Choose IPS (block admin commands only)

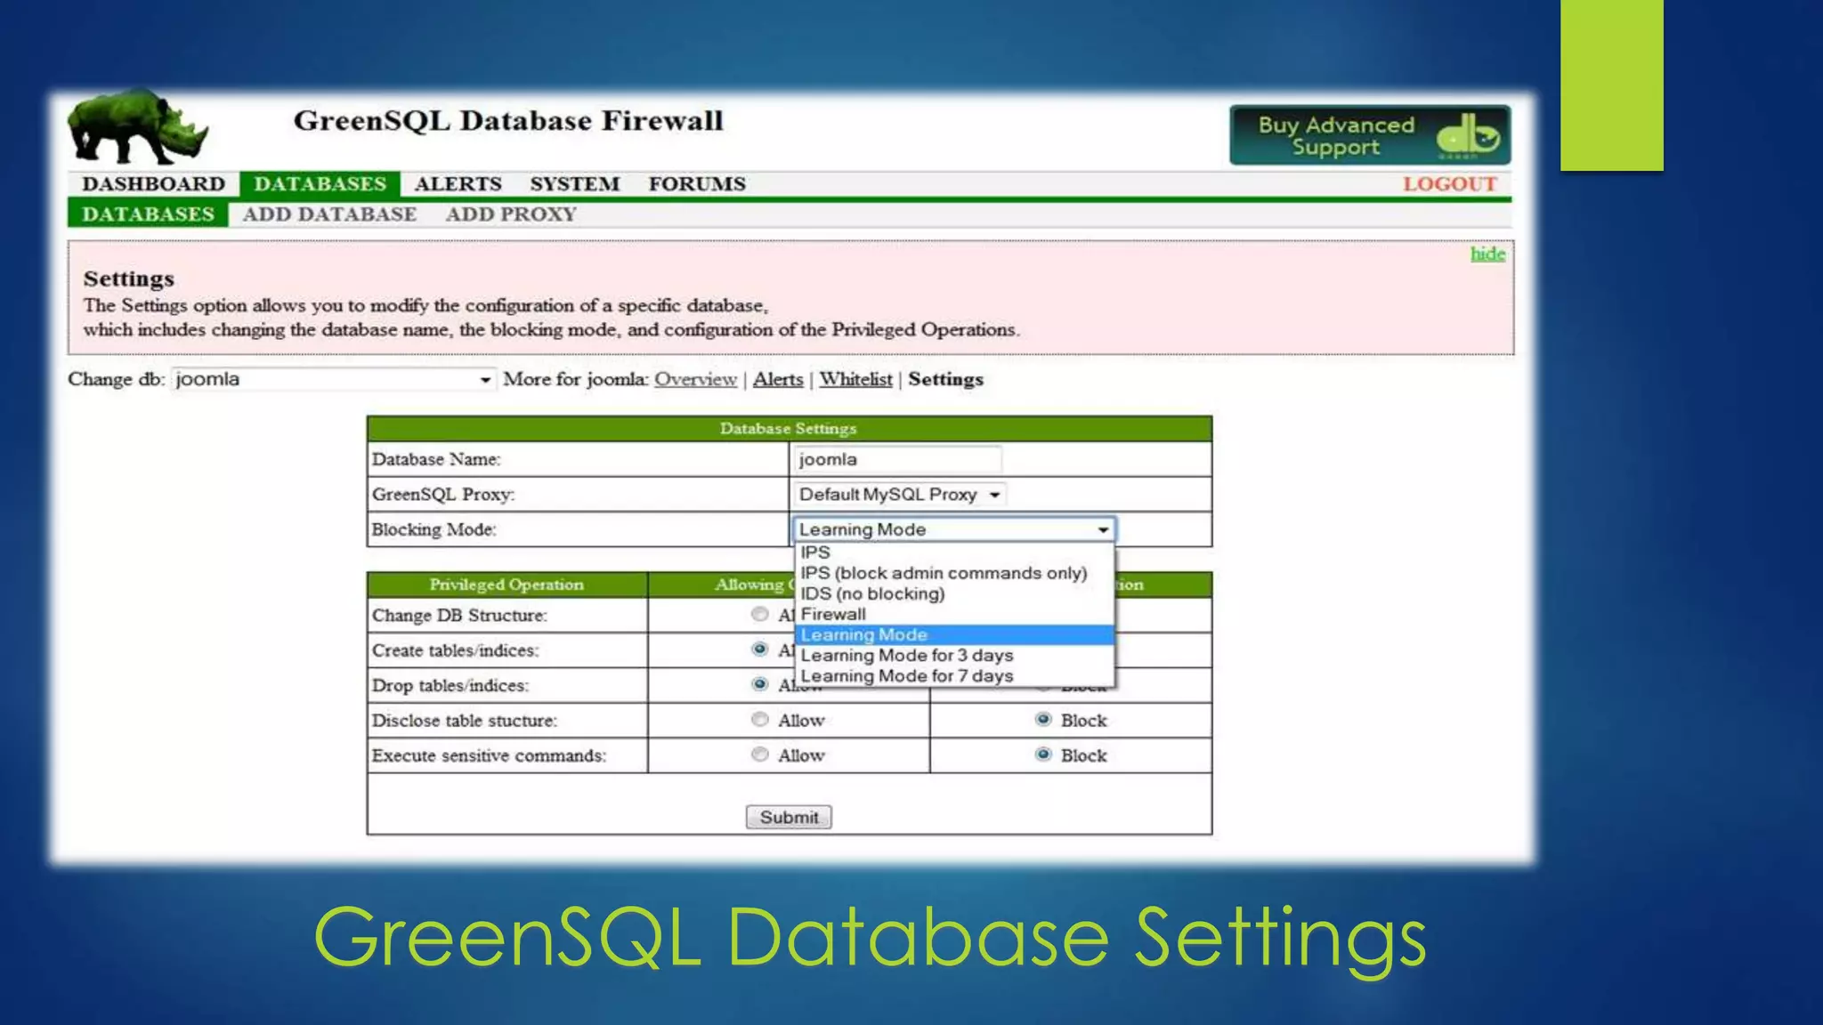pos(953,573)
